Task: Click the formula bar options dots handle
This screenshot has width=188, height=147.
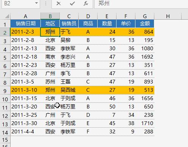Action: click(46, 3)
